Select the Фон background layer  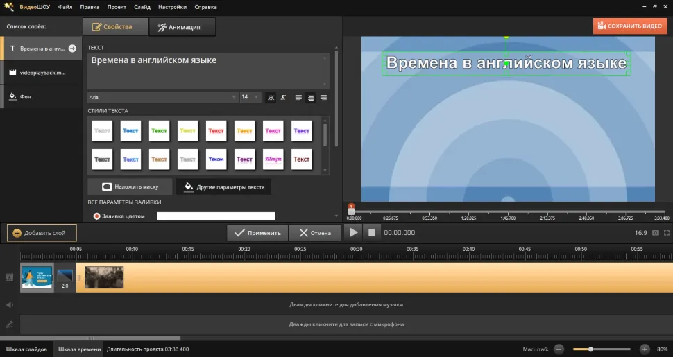coord(42,96)
